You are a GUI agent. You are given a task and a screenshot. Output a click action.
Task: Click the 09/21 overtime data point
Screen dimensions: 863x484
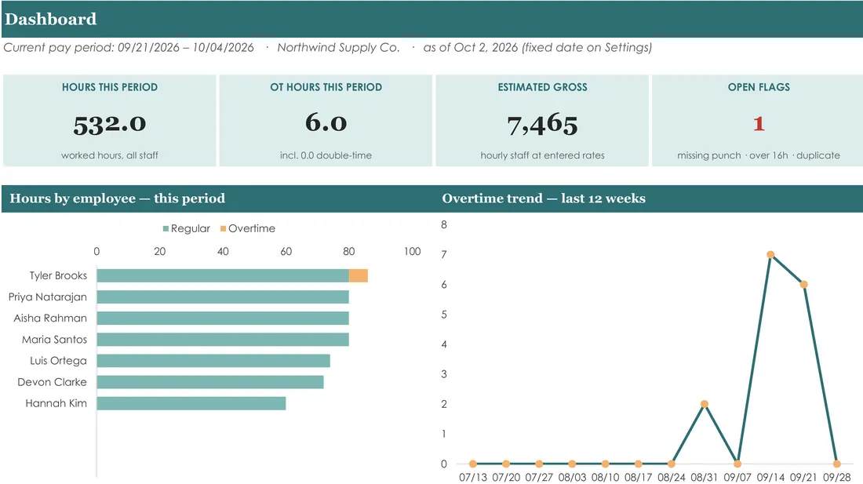[803, 284]
